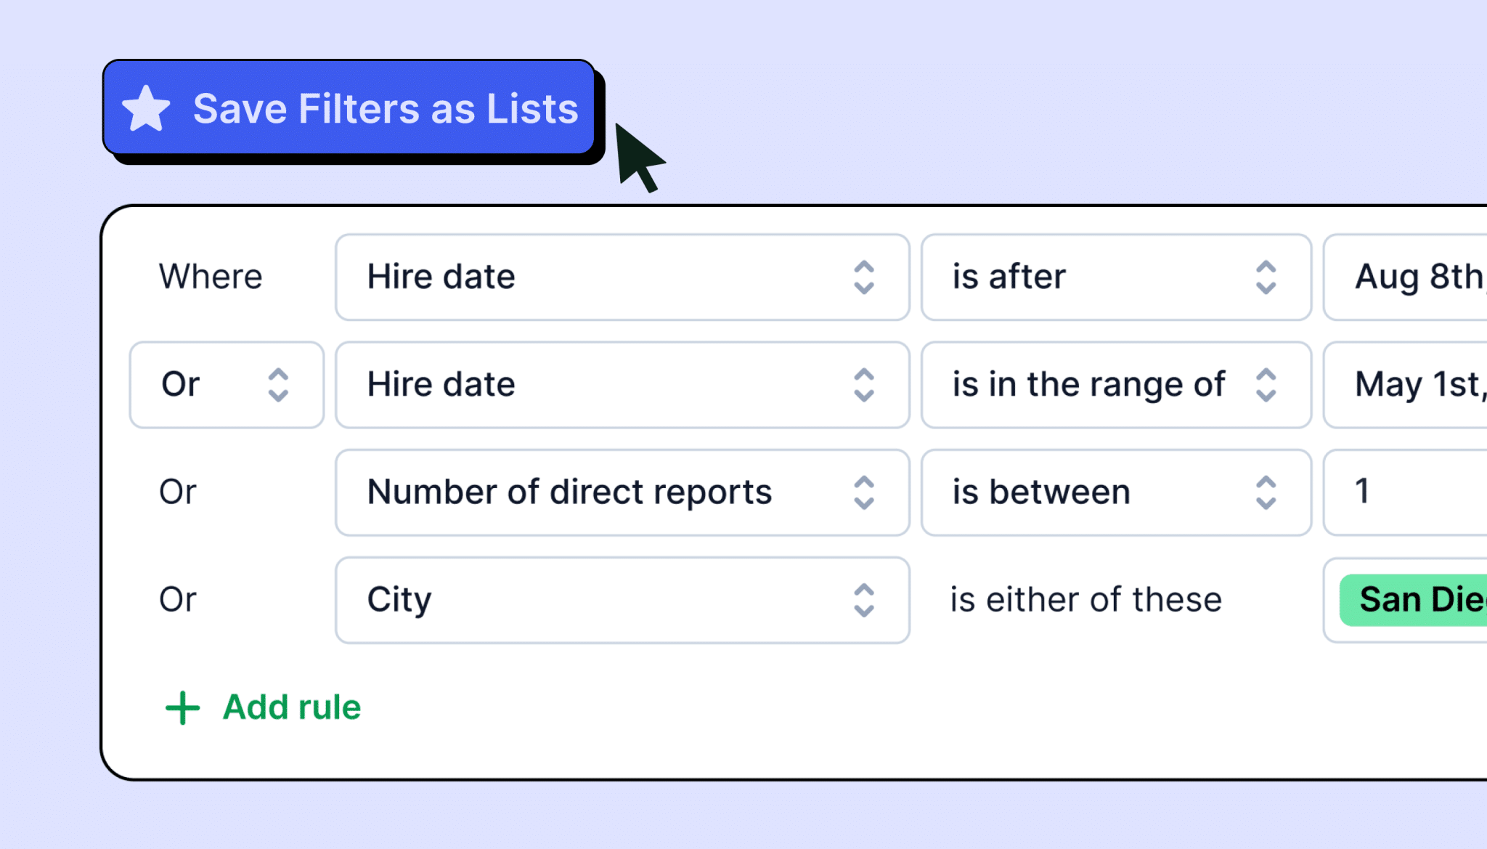1487x849 pixels.
Task: Click the Add rule link
Action: point(264,707)
